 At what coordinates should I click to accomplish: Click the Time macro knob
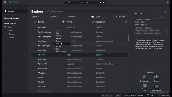tap(144, 87)
